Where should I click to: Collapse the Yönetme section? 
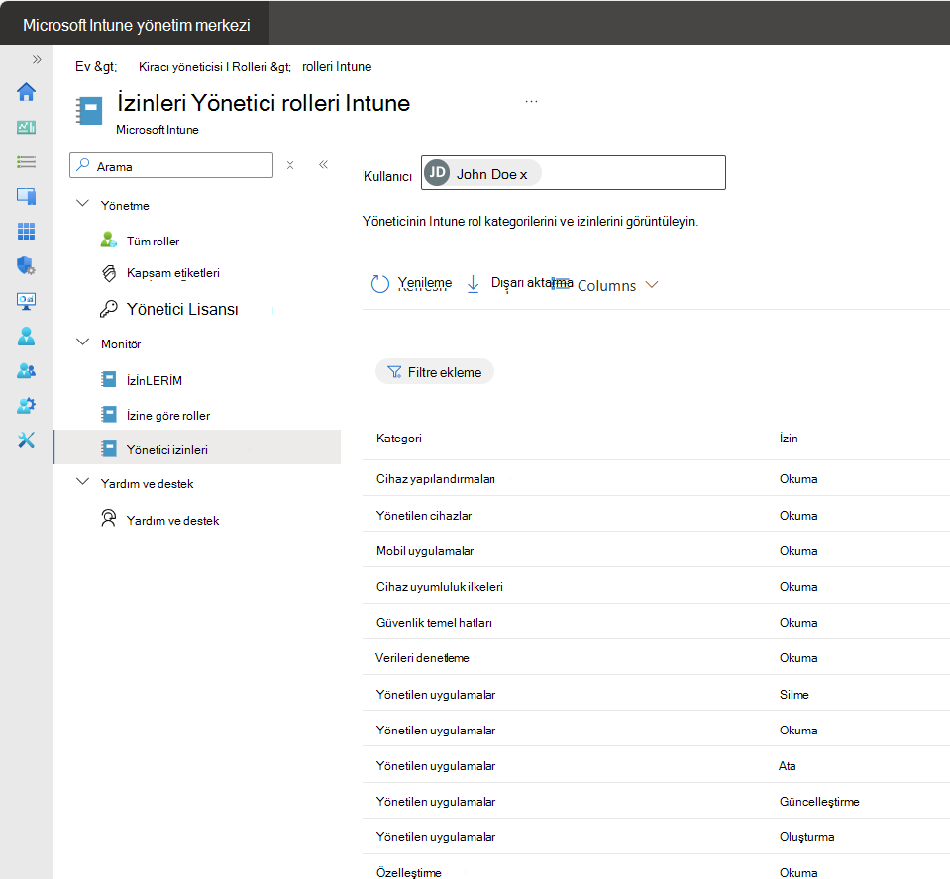click(x=82, y=204)
